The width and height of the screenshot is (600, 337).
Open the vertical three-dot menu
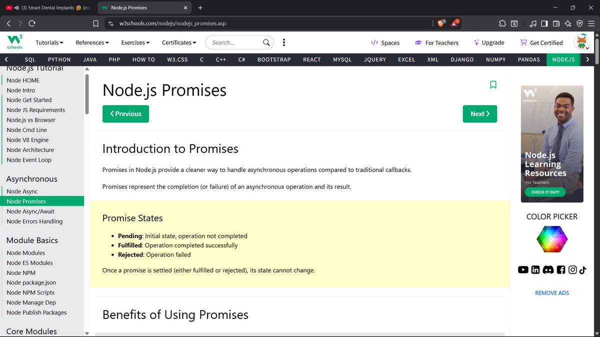point(284,42)
